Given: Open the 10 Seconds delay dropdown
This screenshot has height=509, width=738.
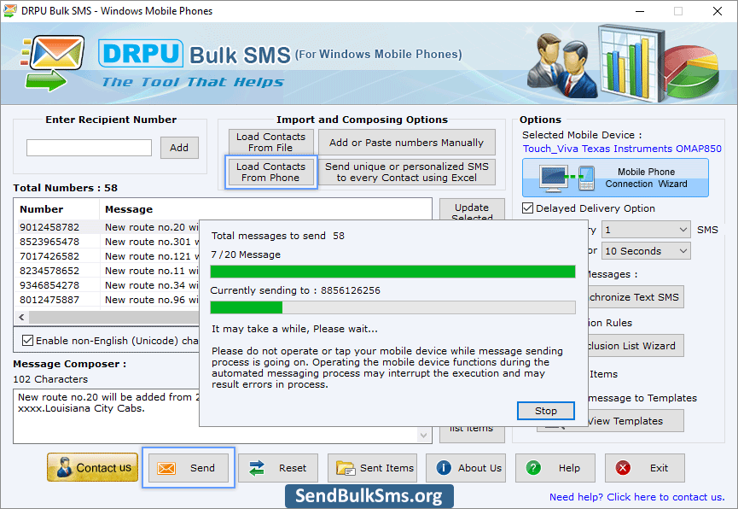Looking at the screenshot, I should coord(646,251).
